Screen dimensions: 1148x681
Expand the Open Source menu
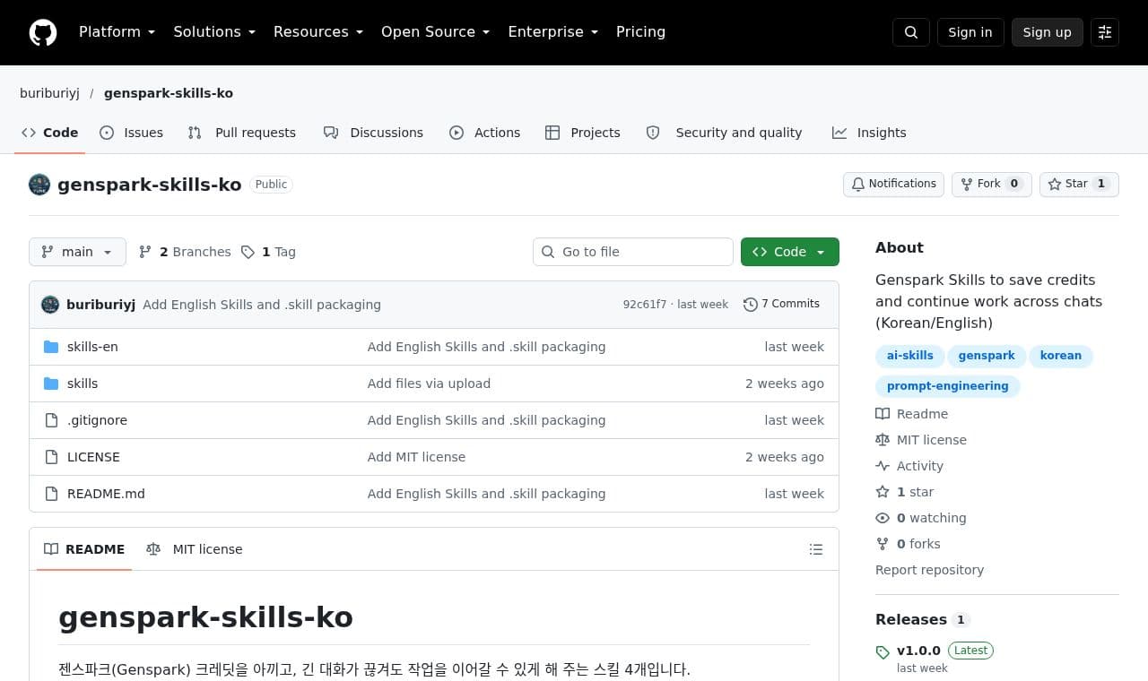pos(436,32)
